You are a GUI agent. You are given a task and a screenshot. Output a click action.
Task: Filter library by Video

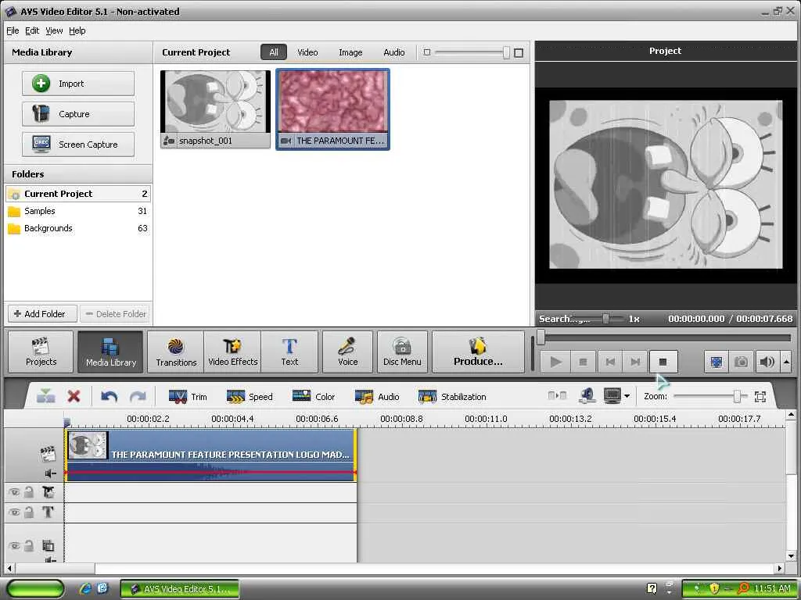coord(307,52)
